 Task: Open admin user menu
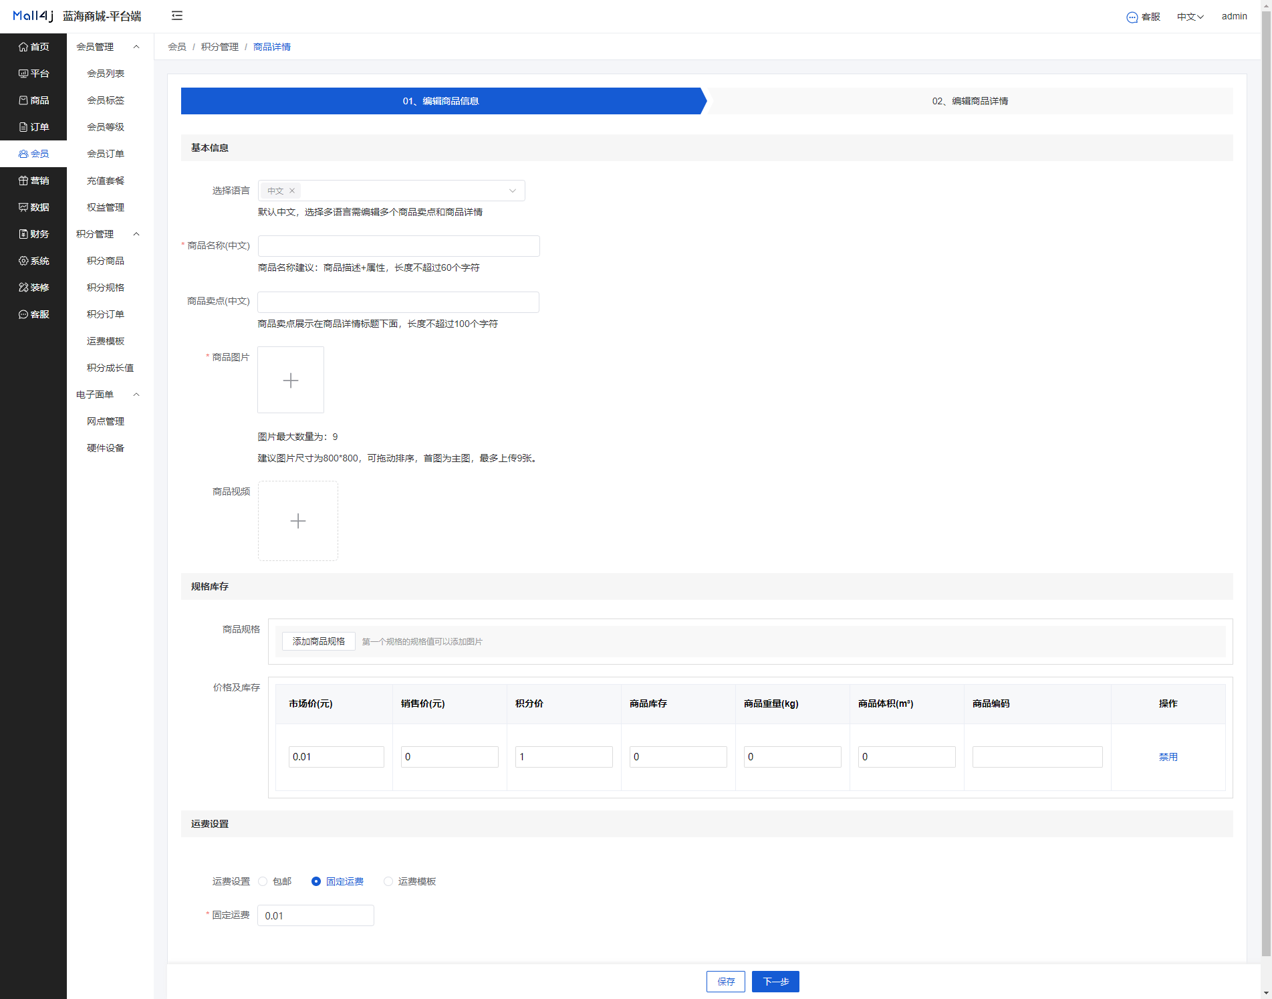(x=1234, y=17)
